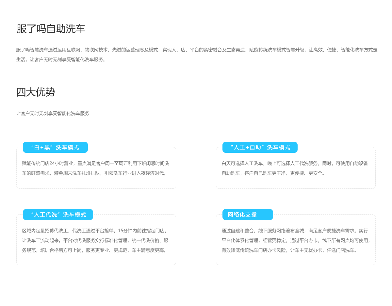The image size is (392, 306).
Task: Select the "人工+自助"洗车模式 blue badge
Action: click(x=260, y=147)
